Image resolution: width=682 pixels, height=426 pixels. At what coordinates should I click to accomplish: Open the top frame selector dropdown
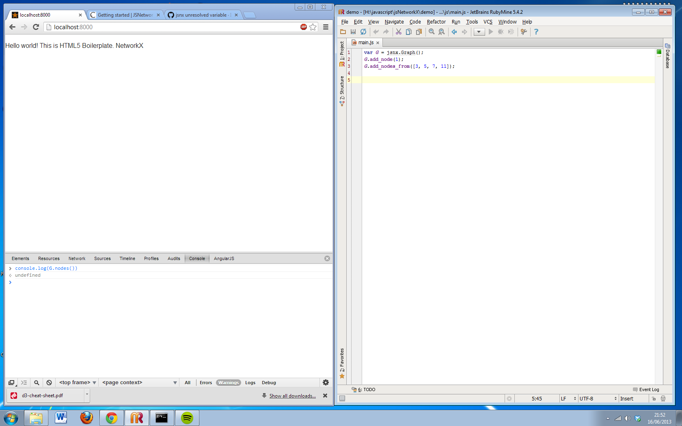78,383
